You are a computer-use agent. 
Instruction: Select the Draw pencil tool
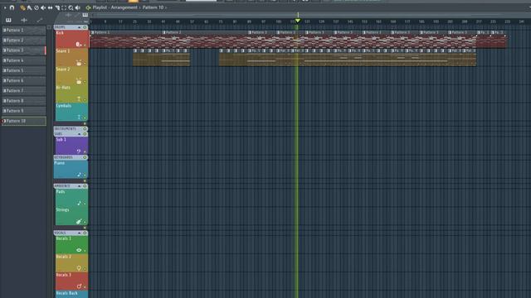[22, 7]
